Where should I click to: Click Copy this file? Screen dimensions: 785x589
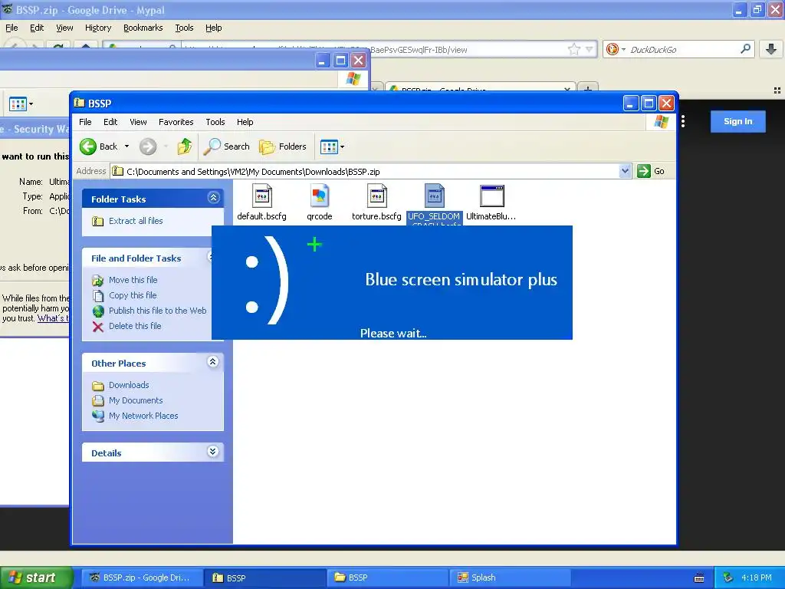click(133, 295)
